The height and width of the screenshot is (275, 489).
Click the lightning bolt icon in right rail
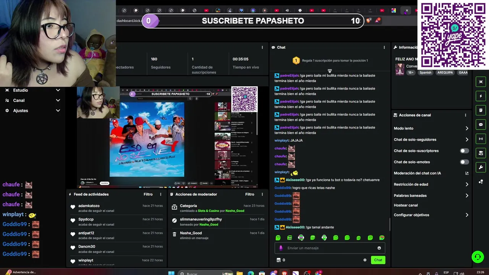(481, 96)
